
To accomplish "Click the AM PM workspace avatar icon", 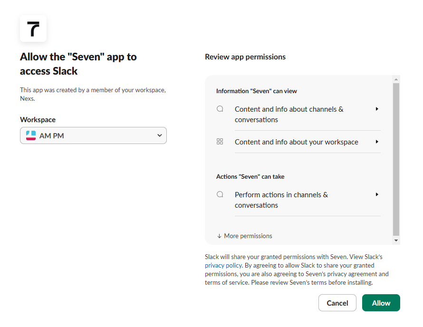I will pyautogui.click(x=31, y=135).
